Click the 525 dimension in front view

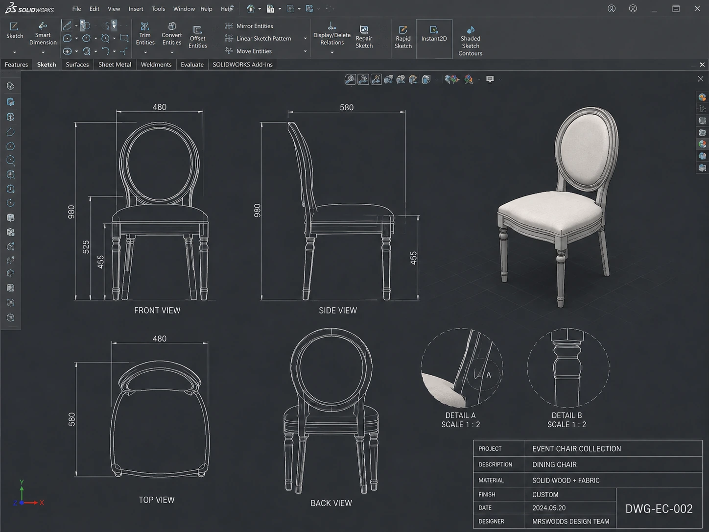(86, 247)
